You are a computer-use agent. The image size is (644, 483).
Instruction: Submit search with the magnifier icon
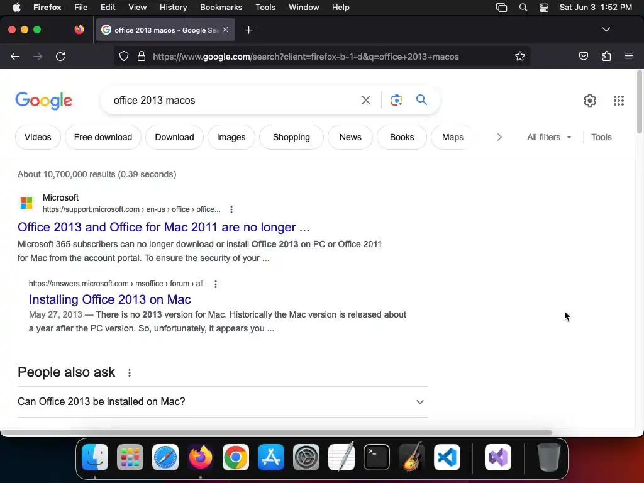[x=421, y=100]
